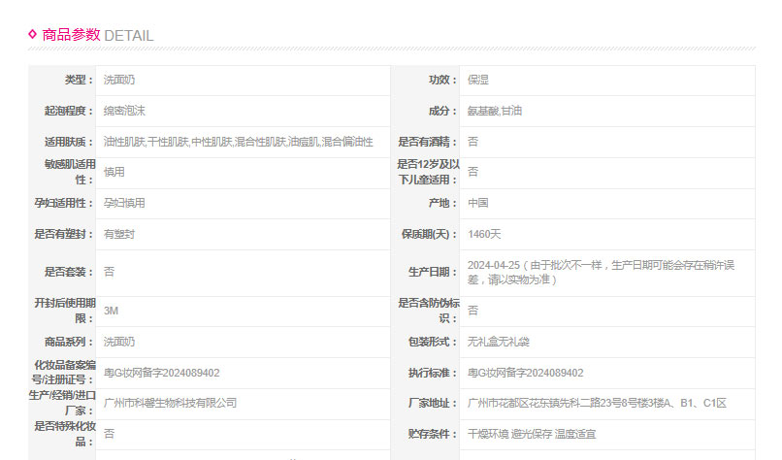Click the 孕妇慎用 value text
782x460 pixels.
click(x=124, y=203)
